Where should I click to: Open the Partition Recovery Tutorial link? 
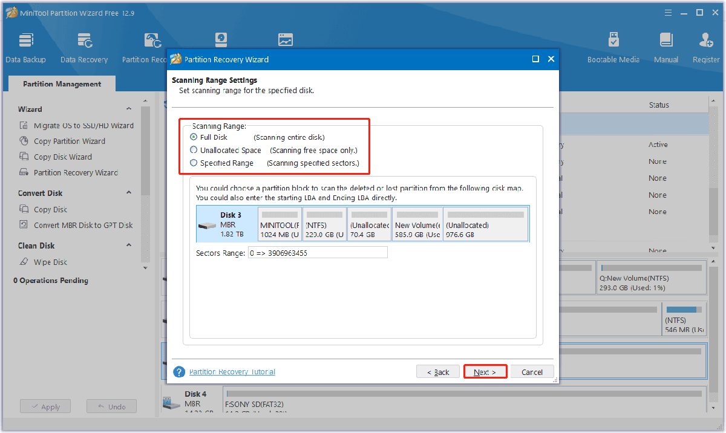pyautogui.click(x=232, y=372)
